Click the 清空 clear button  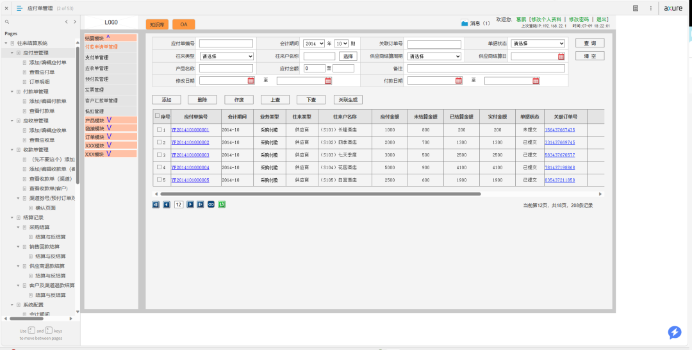click(589, 56)
